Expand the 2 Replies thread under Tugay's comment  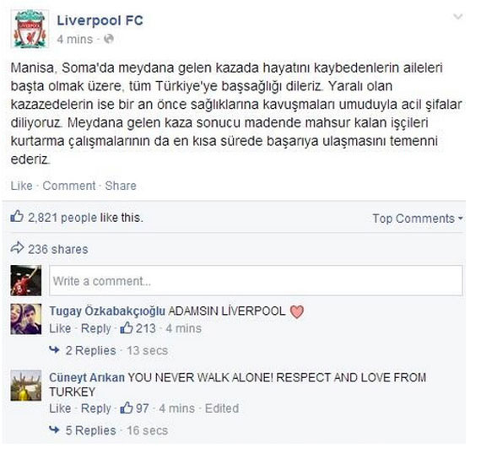click(x=91, y=350)
